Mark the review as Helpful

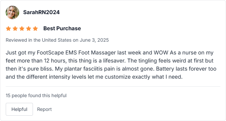(x=19, y=109)
